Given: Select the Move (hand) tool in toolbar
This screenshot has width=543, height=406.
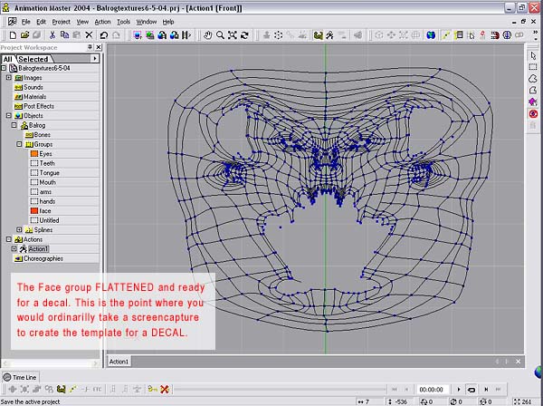Looking at the screenshot, I should click(x=208, y=35).
